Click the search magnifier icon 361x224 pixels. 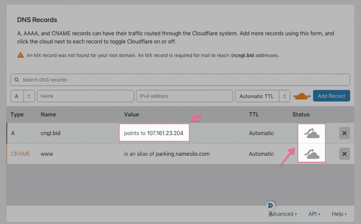(x=17, y=80)
